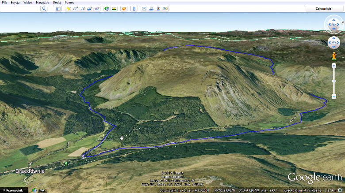
Task: Click the add image overlay icon
Action: 90,8
